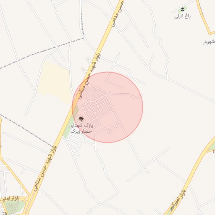This screenshot has height=215, width=215.
Task: Click the شهریار place label
Action: click(x=209, y=42)
